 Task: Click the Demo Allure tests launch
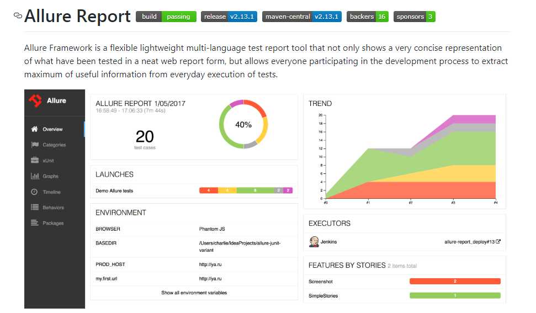click(x=114, y=190)
